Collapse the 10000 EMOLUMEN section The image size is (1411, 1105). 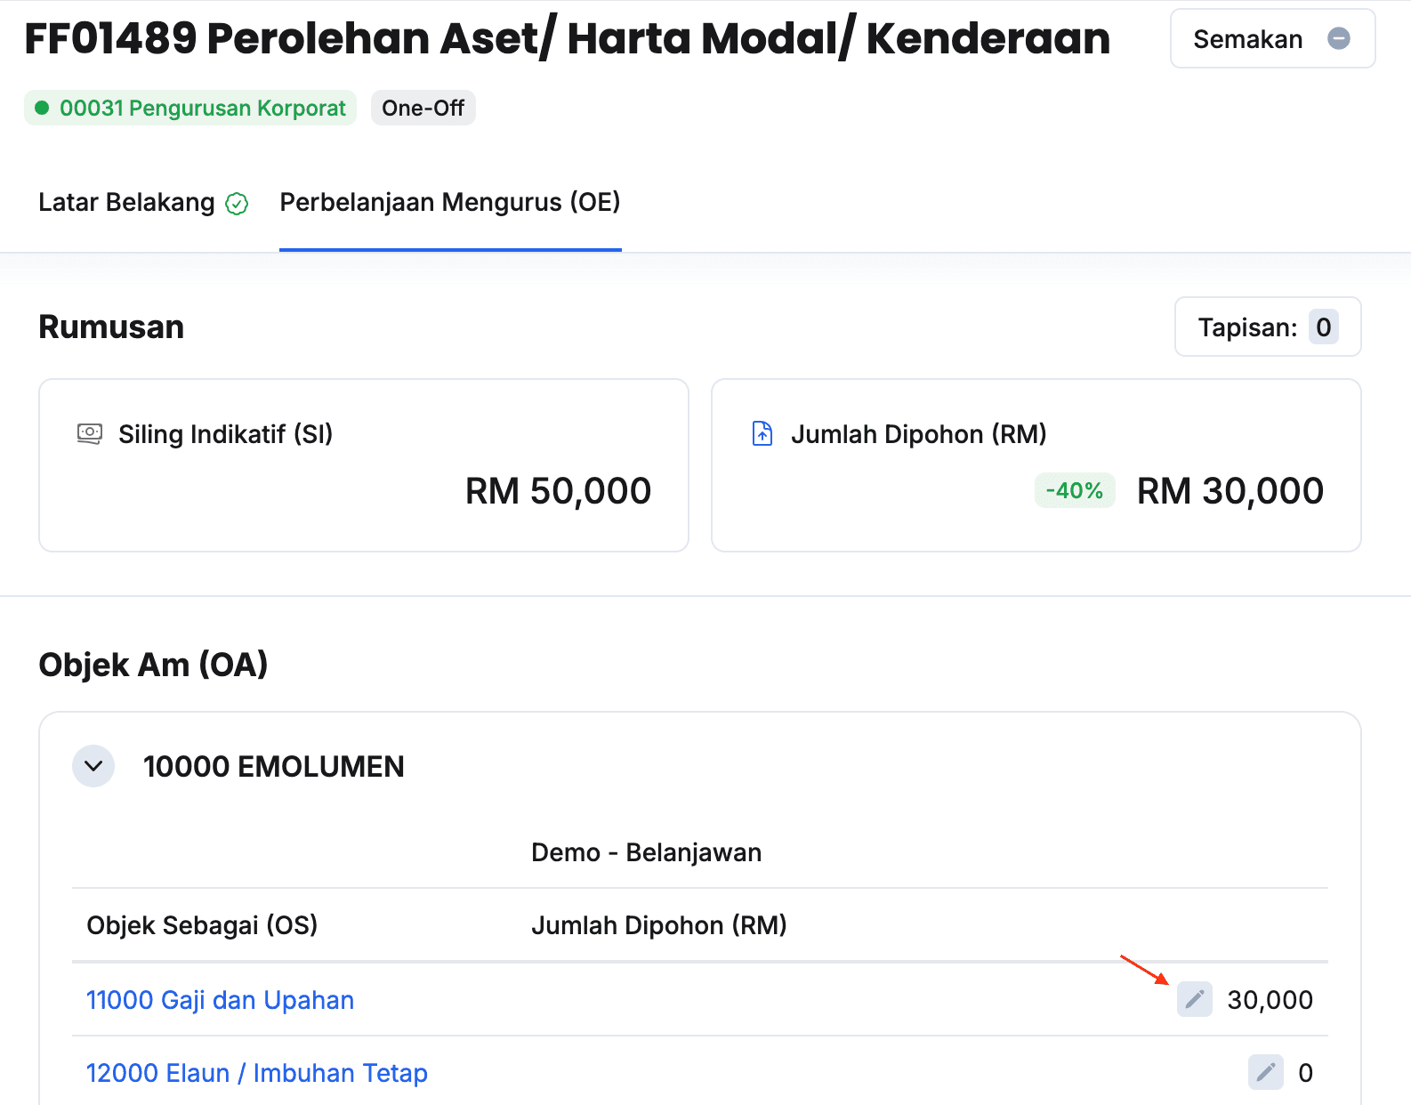[x=93, y=766]
